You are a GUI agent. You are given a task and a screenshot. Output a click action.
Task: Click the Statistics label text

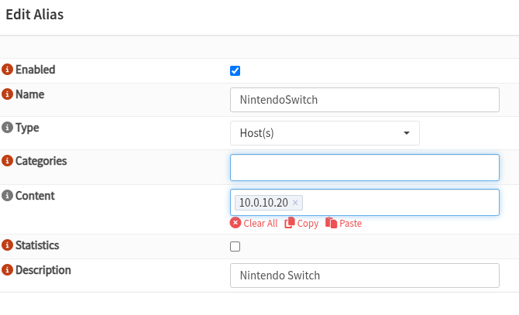point(37,245)
